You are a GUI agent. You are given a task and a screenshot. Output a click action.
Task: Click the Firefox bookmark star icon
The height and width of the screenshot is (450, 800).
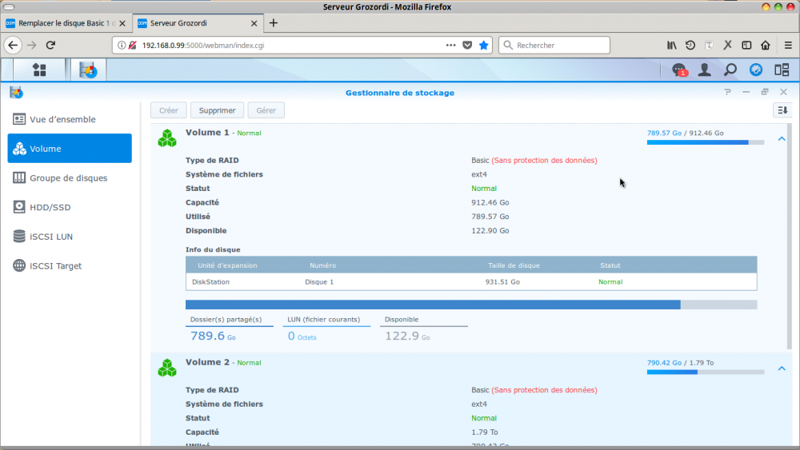click(484, 45)
